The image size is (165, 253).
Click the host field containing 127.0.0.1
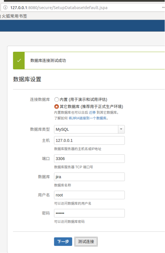[x=89, y=140]
